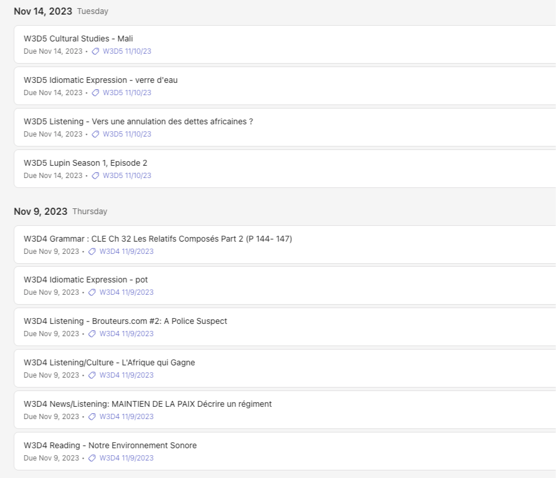
Task: Open W3D4 Listening - Brouteurs.com #2 assignment
Action: [x=125, y=321]
